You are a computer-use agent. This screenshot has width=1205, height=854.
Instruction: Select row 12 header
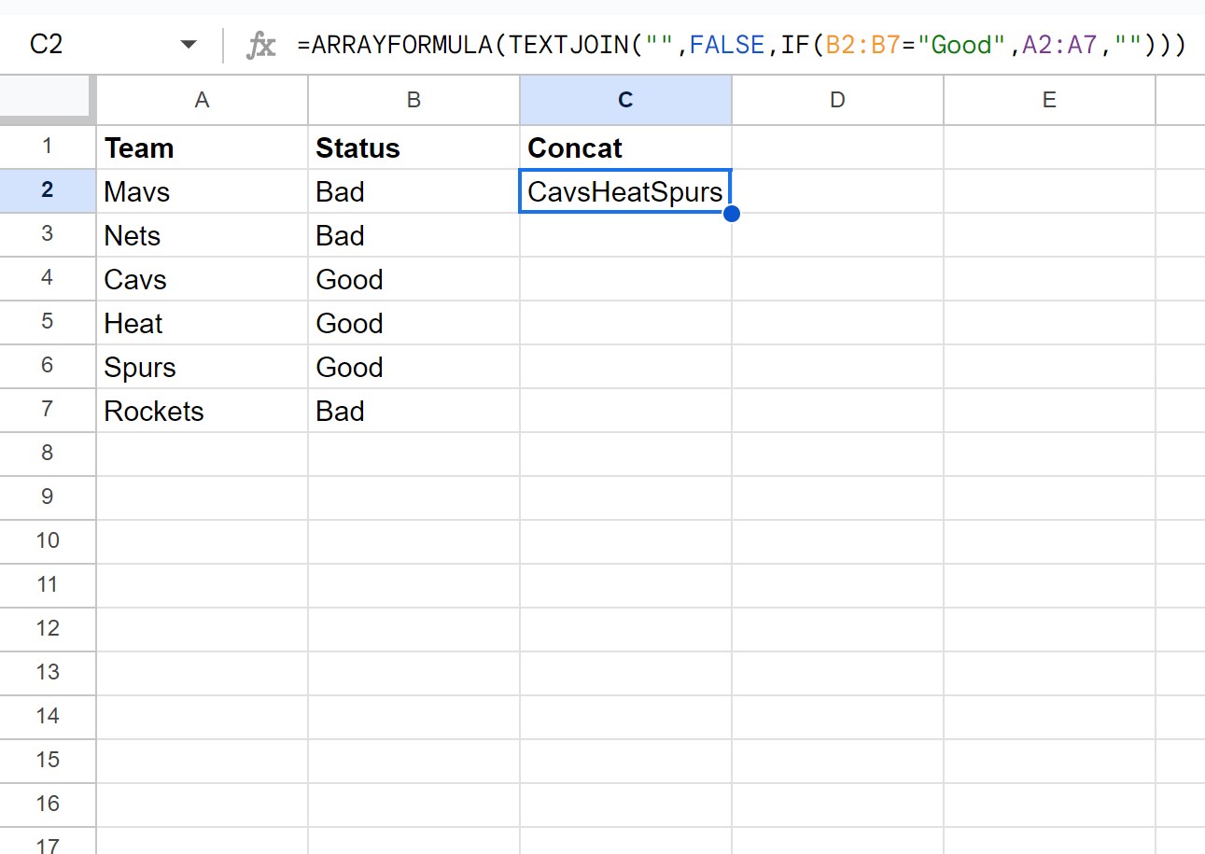[48, 628]
